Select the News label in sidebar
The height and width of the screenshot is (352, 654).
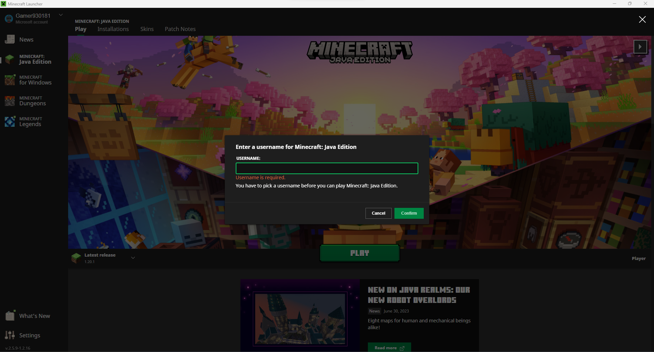[26, 40]
